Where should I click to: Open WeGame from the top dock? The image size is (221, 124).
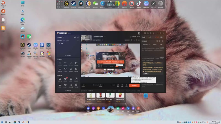(66, 4)
